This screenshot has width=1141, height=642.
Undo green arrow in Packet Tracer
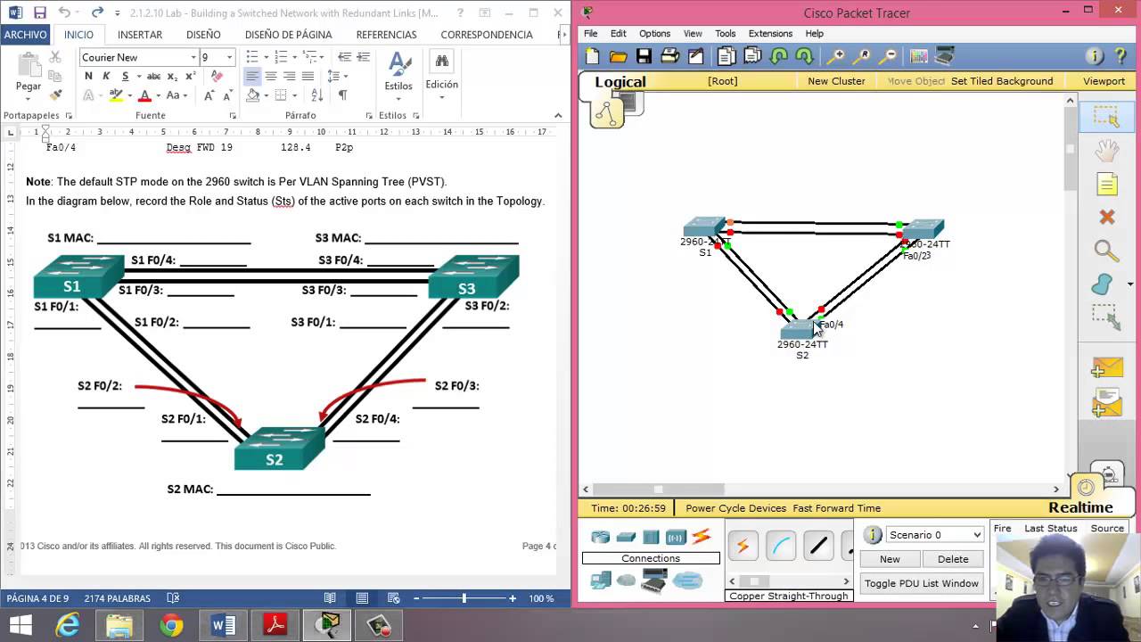click(x=778, y=56)
